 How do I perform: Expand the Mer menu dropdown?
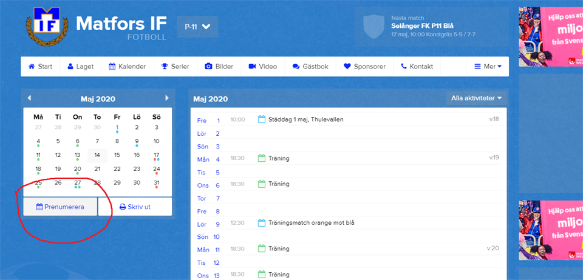[488, 67]
